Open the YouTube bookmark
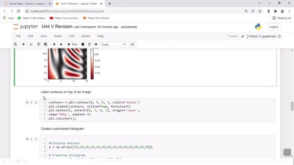The width and height of the screenshot is (294, 165). (65, 18)
